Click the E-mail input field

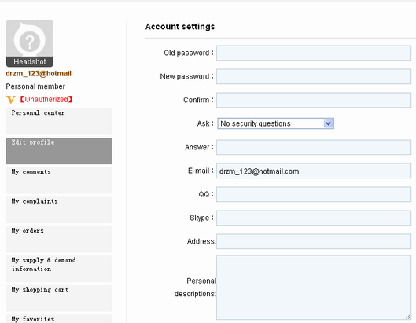click(x=314, y=171)
